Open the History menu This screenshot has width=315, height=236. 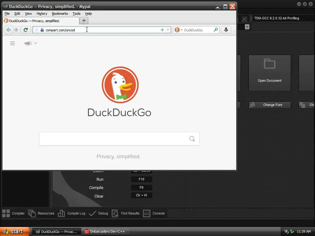point(42,14)
